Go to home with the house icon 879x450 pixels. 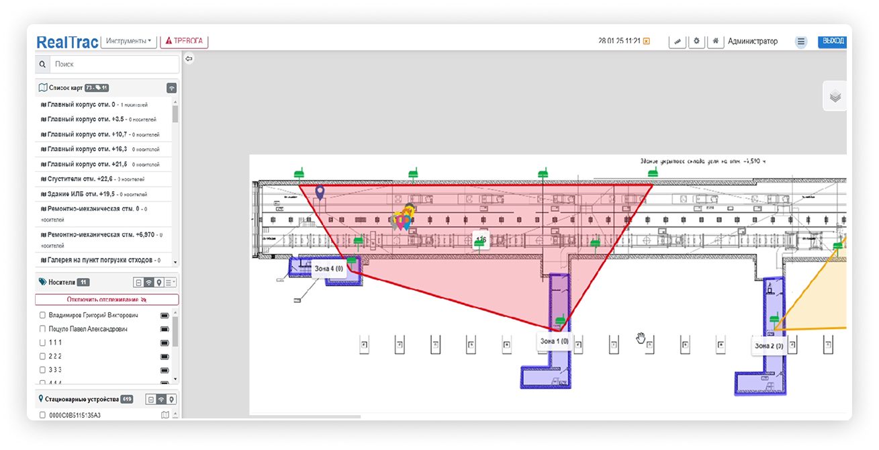point(716,42)
